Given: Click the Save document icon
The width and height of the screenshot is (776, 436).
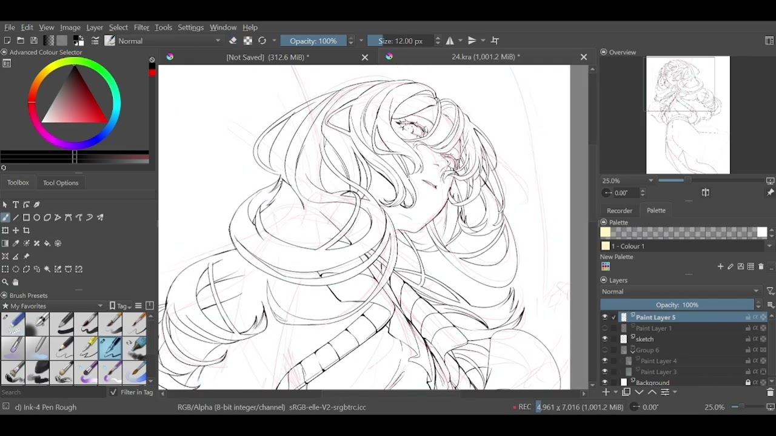Looking at the screenshot, I should point(34,41).
